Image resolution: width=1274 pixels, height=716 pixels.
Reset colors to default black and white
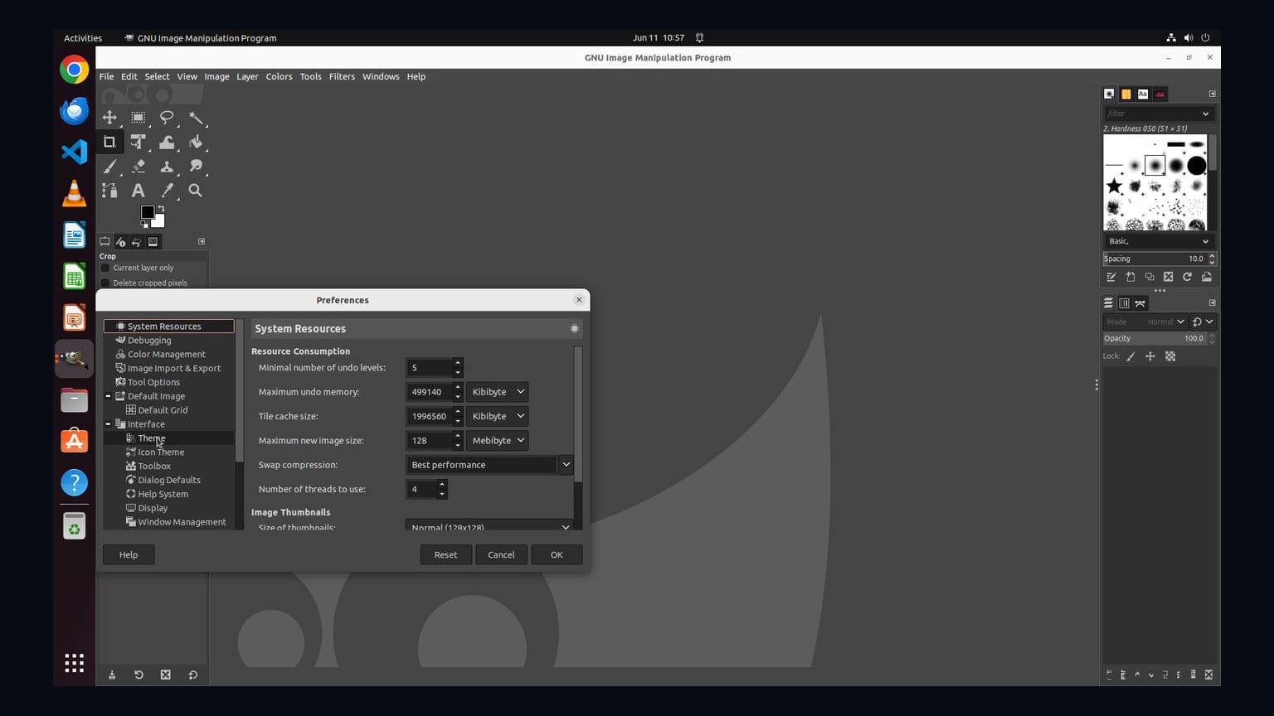(x=144, y=224)
